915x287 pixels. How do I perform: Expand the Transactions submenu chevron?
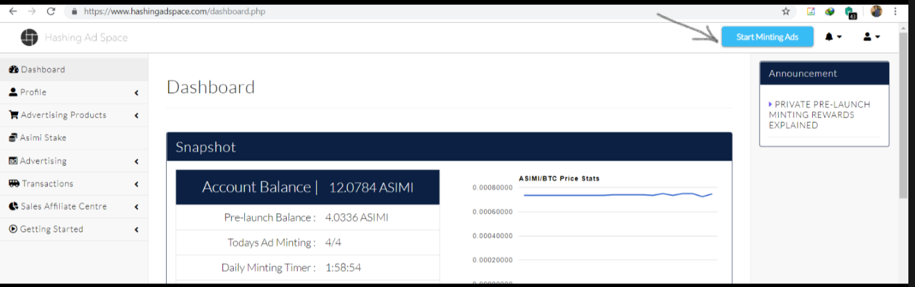pyautogui.click(x=136, y=184)
